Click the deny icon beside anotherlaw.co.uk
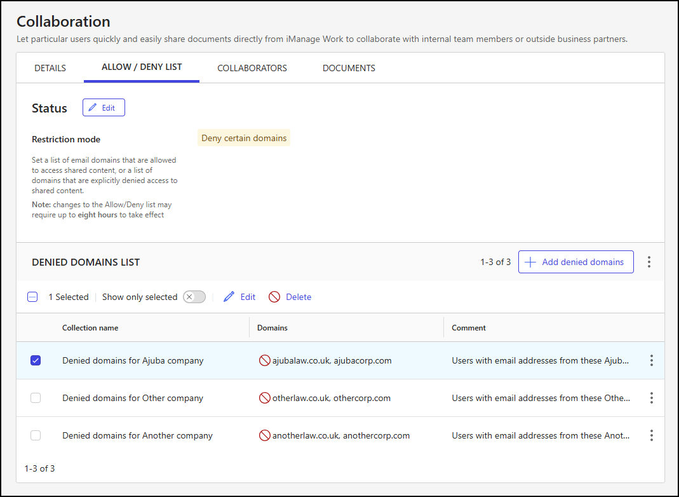The image size is (679, 497). tap(266, 435)
